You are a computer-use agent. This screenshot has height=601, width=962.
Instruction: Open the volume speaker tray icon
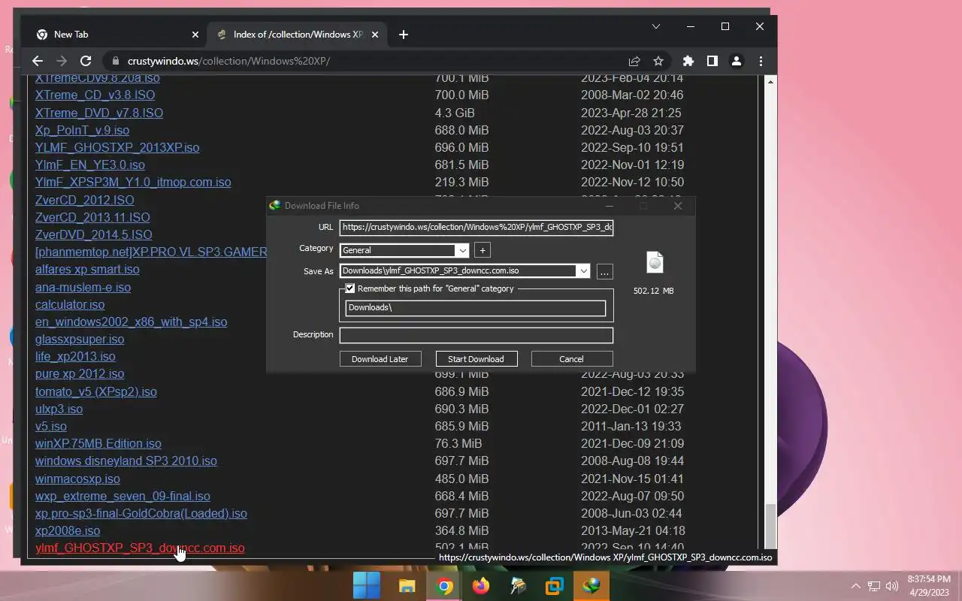pyautogui.click(x=892, y=586)
